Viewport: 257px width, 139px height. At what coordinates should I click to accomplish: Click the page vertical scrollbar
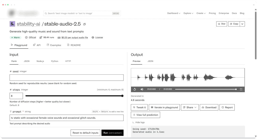click(x=256, y=36)
